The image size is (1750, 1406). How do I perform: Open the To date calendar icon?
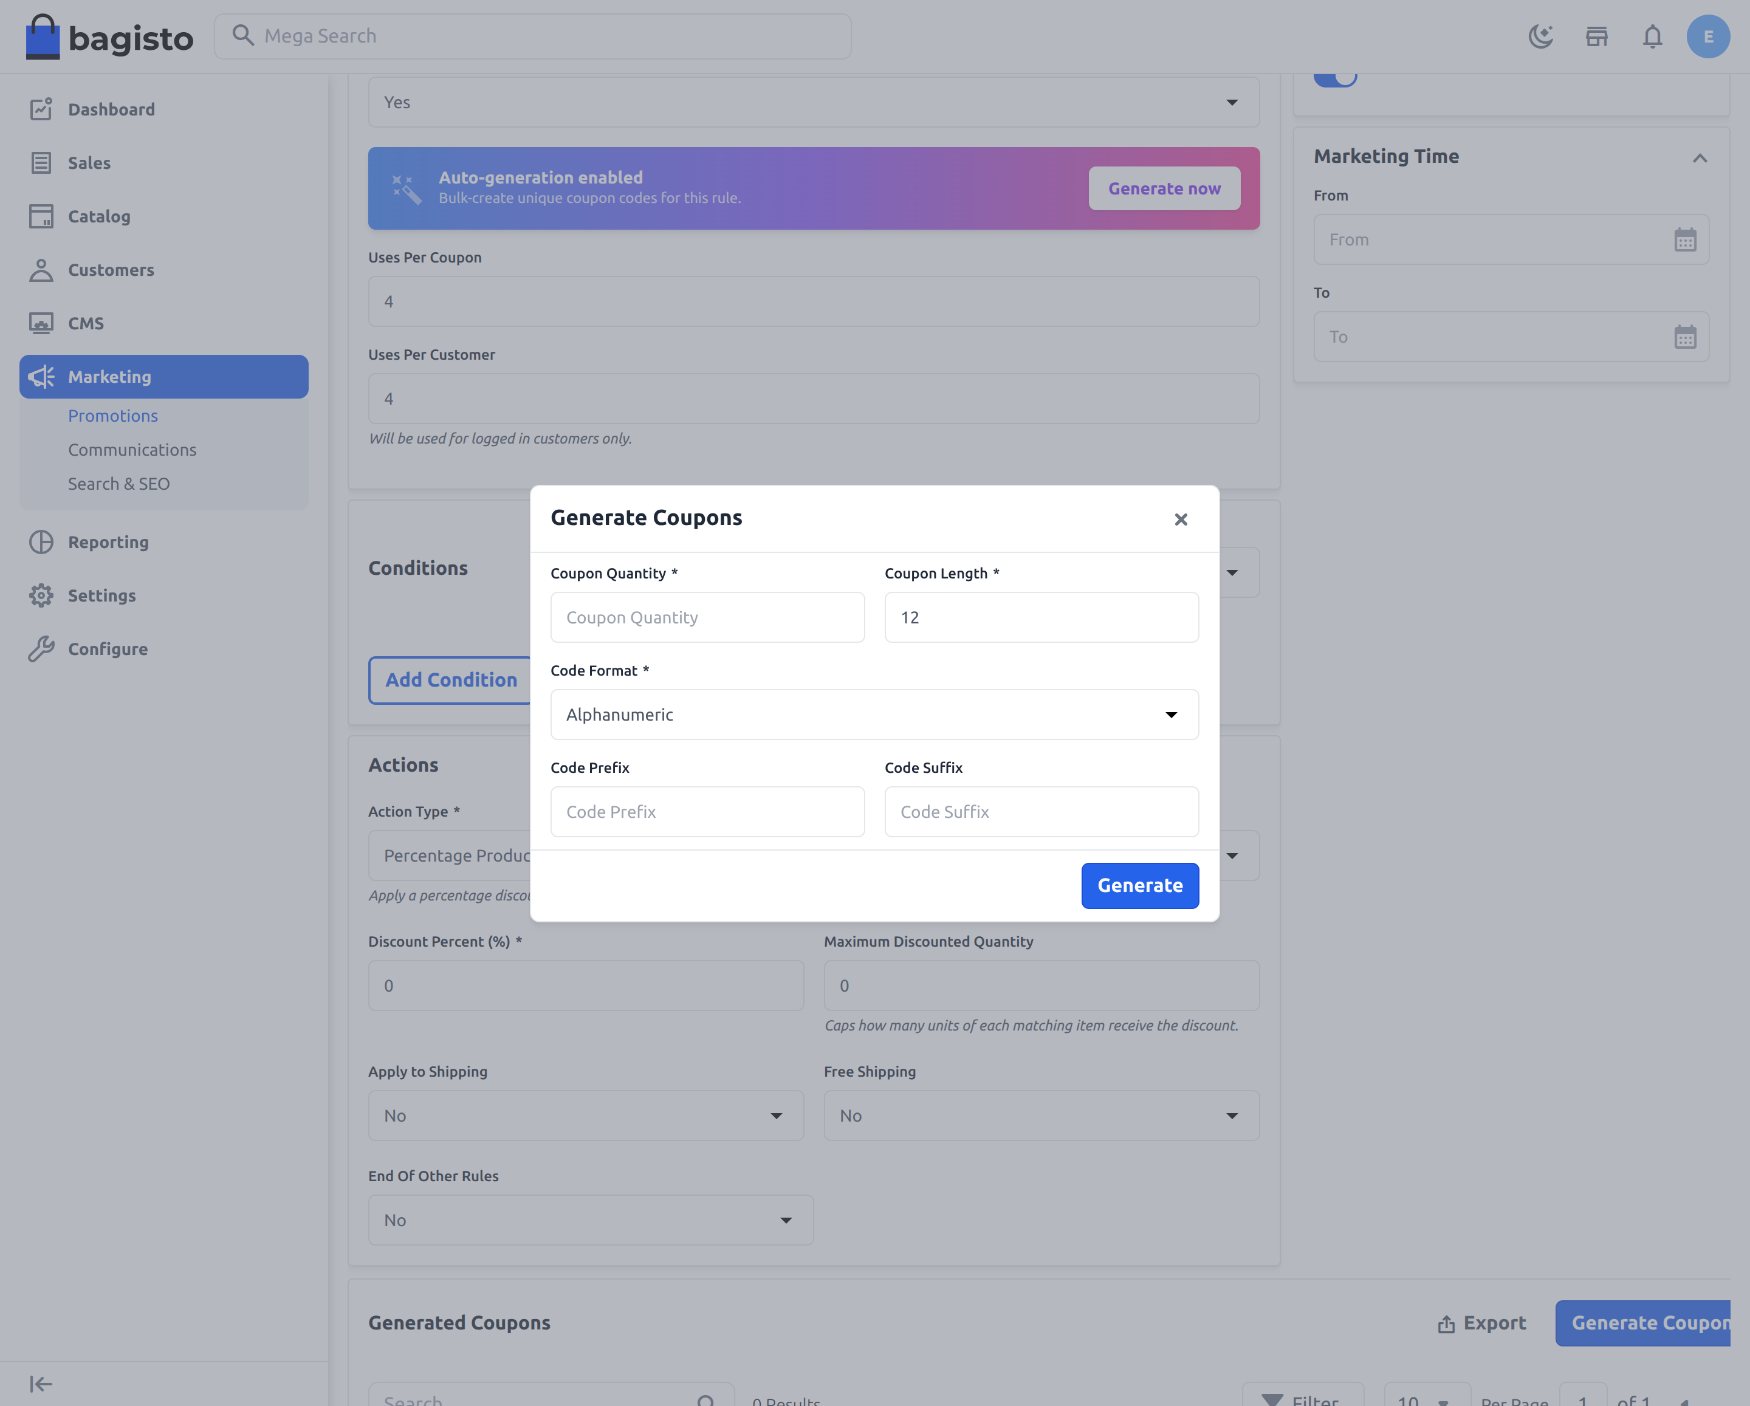(1685, 337)
